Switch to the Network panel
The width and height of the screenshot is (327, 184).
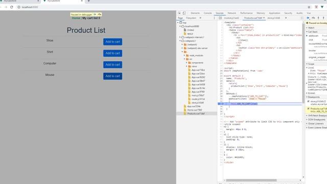(231, 13)
